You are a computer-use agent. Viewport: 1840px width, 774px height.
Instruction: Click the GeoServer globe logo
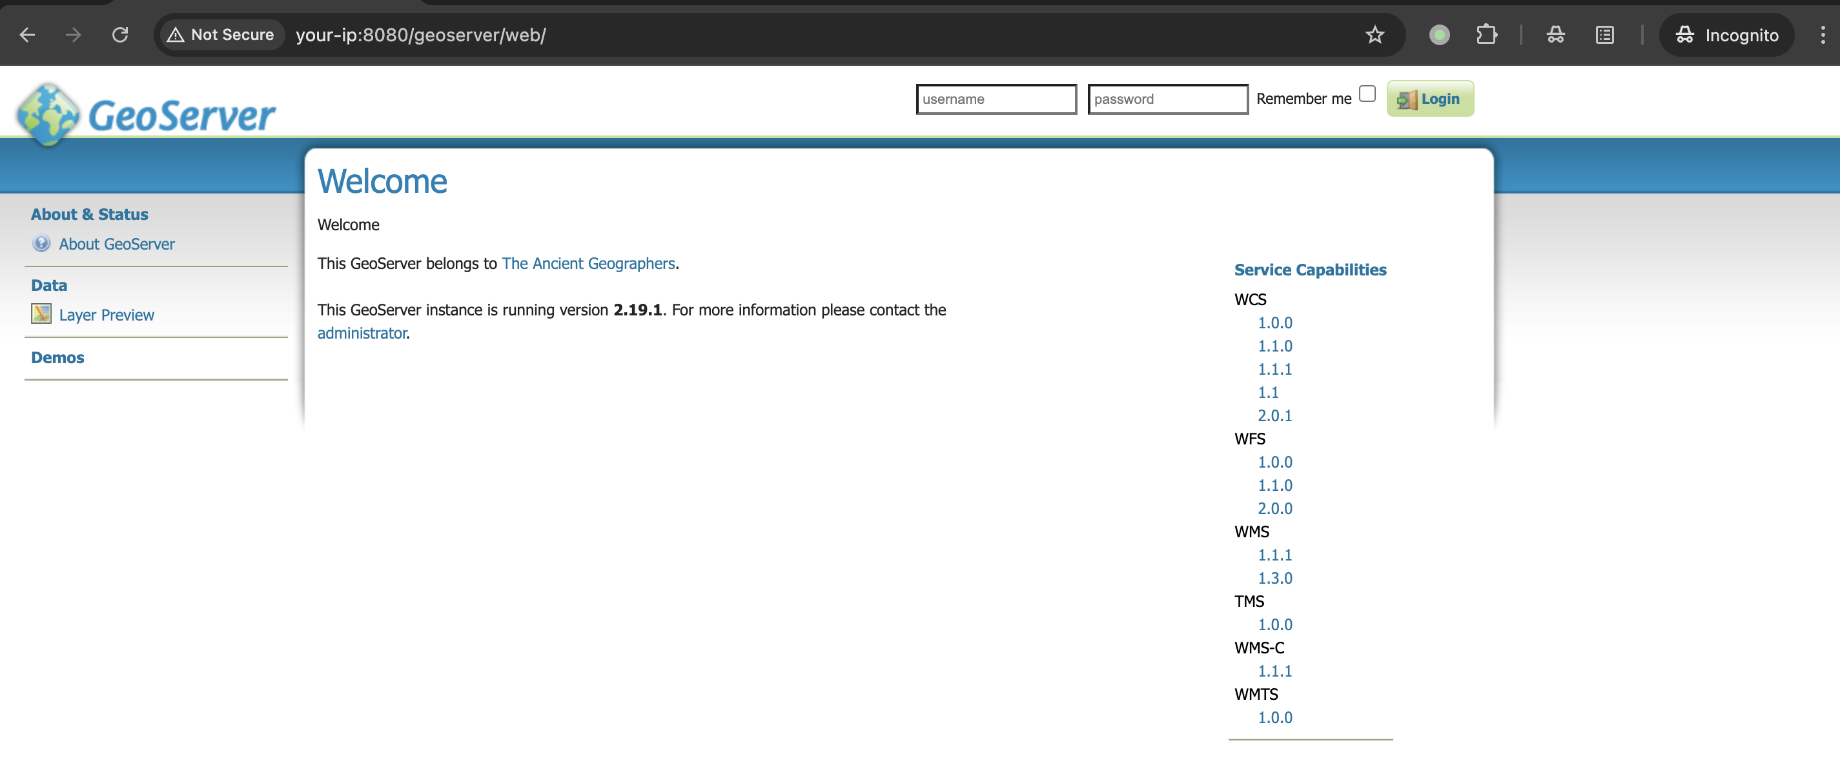coord(48,115)
